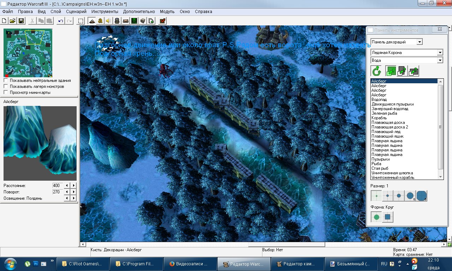Decrease the 'Поворот' value with left arrow

(67, 192)
